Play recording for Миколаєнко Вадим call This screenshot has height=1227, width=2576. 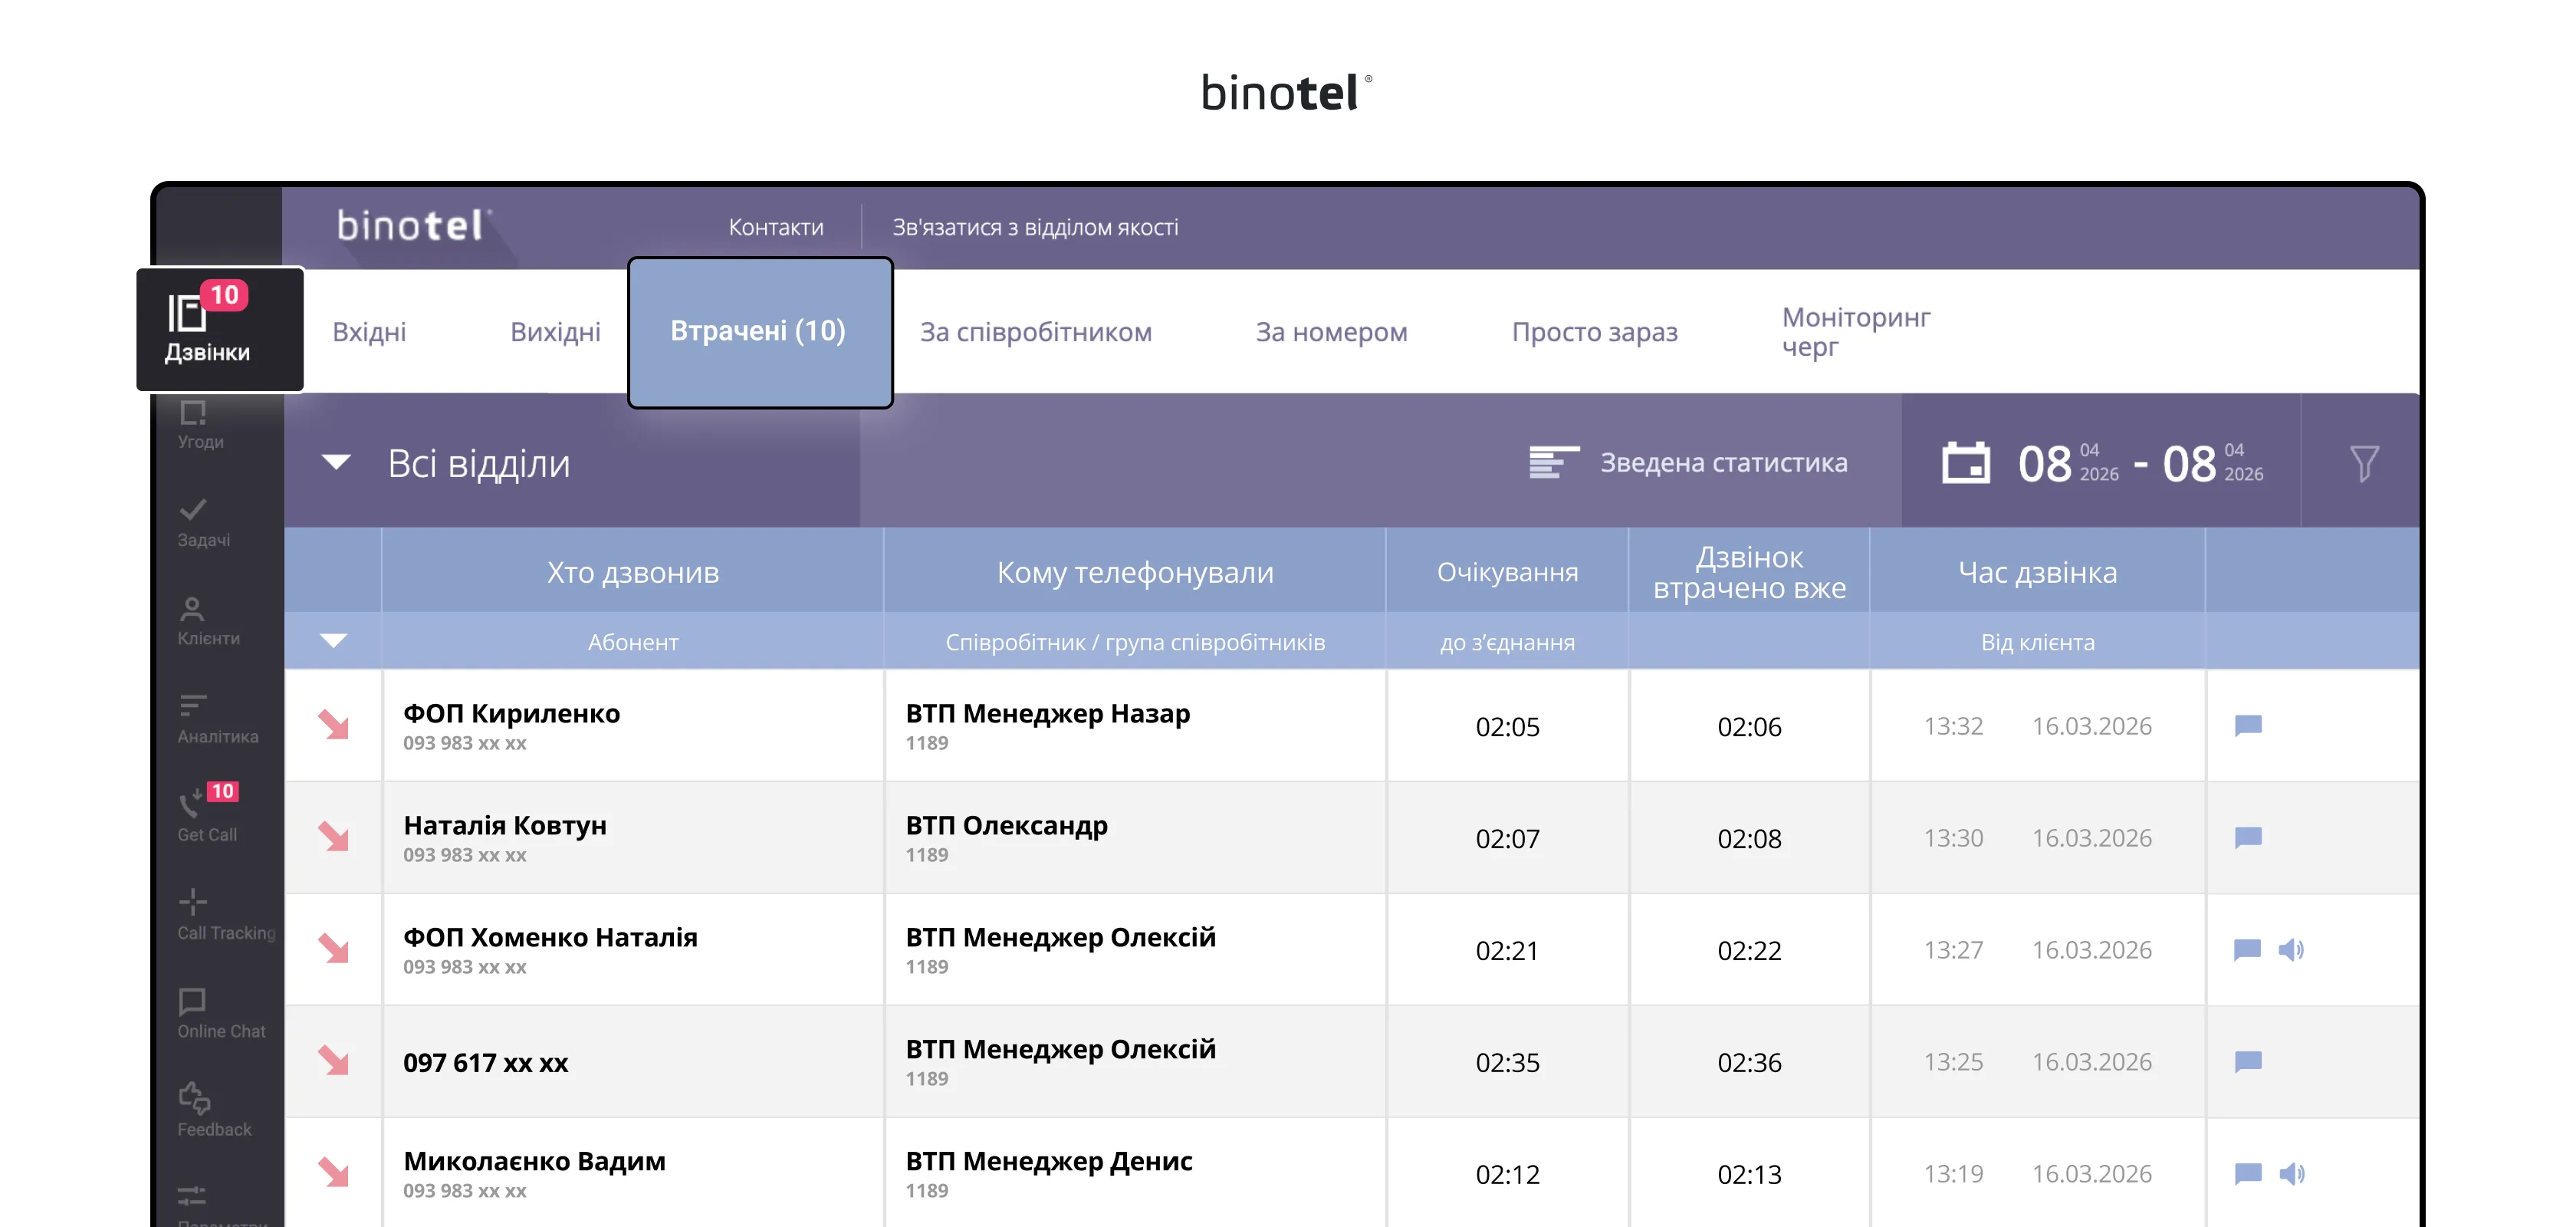(x=2291, y=1173)
